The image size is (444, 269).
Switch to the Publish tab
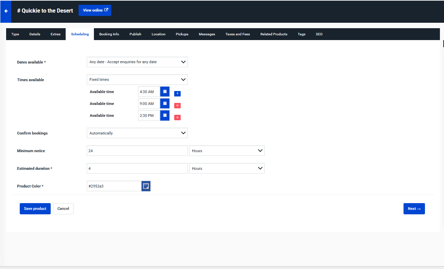click(x=135, y=34)
